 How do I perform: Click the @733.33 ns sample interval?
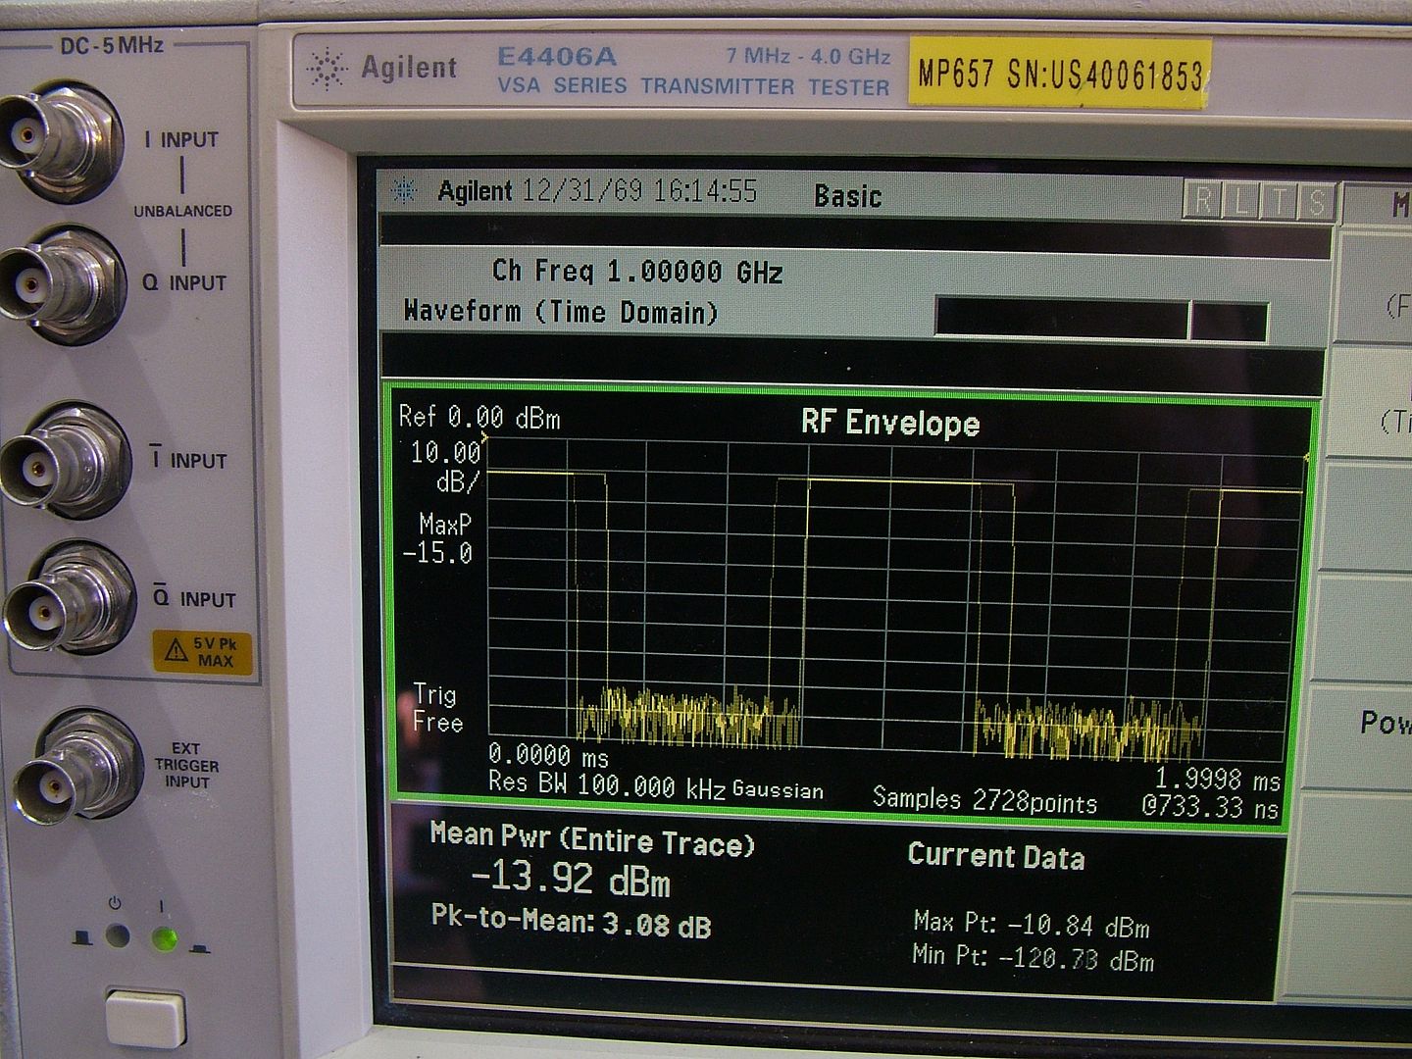tap(1211, 807)
